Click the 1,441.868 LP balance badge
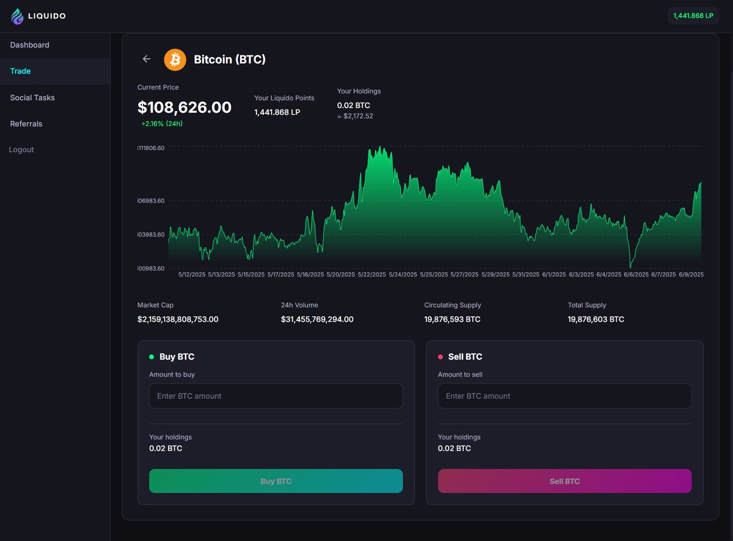 tap(693, 16)
